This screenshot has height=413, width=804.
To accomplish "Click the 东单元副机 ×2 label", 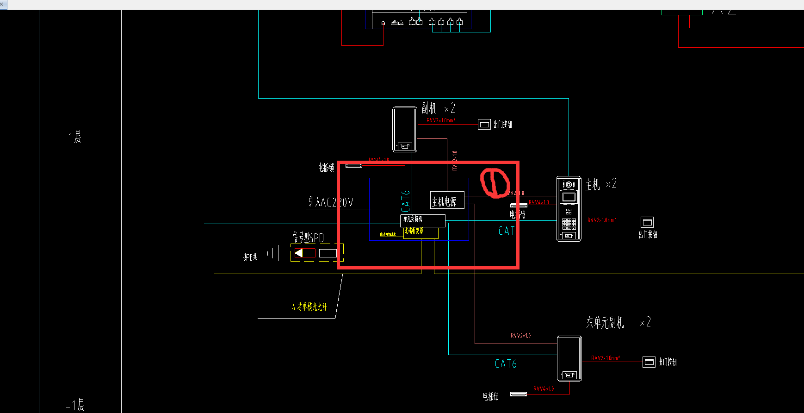I will click(618, 322).
